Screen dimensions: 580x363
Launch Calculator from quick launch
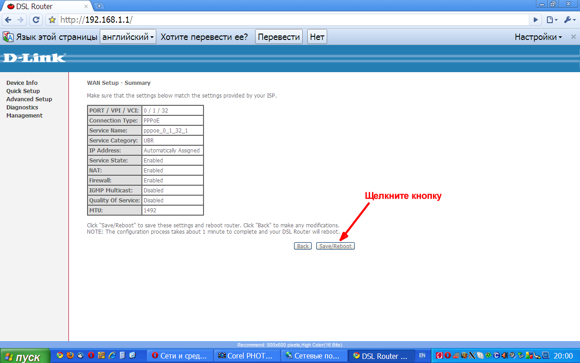(122, 355)
